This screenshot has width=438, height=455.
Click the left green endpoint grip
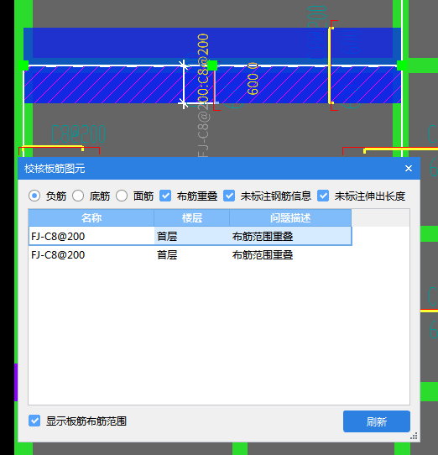coord(23,65)
